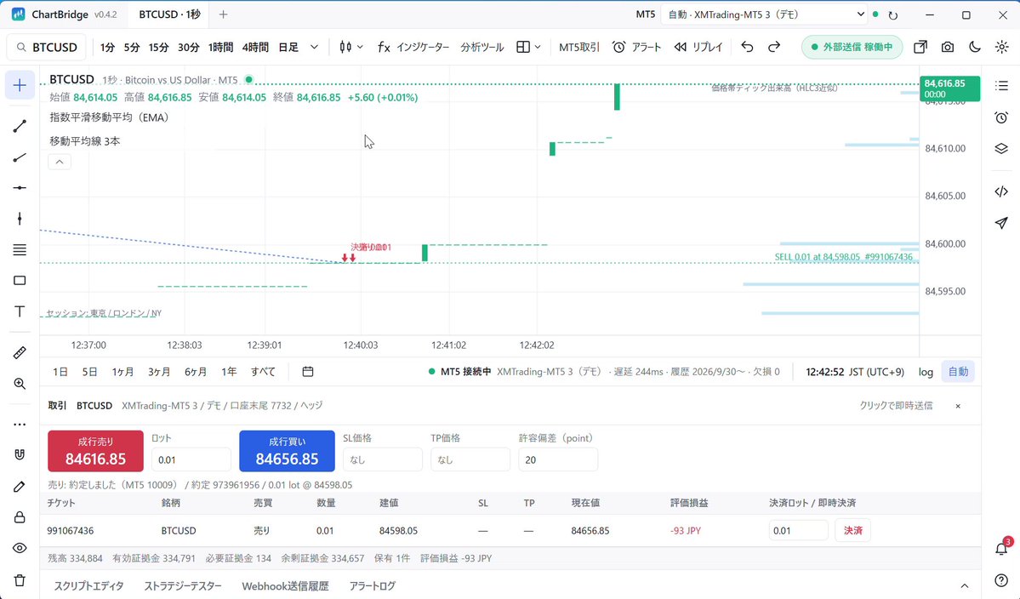Switch to the スクリプトエディタ tab

point(88,586)
